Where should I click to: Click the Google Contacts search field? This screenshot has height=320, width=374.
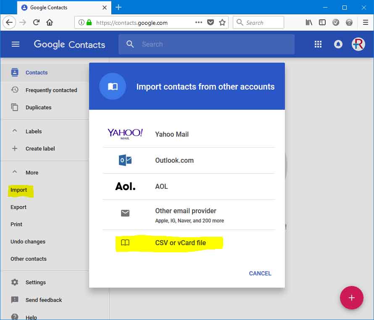[x=207, y=45]
